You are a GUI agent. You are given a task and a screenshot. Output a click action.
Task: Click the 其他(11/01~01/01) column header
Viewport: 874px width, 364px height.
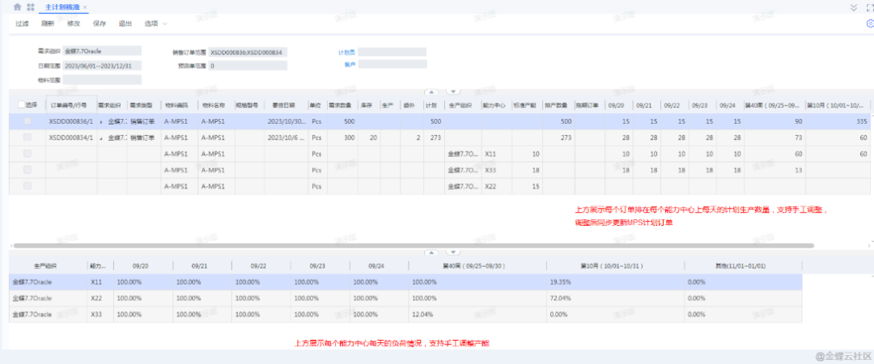coord(744,266)
